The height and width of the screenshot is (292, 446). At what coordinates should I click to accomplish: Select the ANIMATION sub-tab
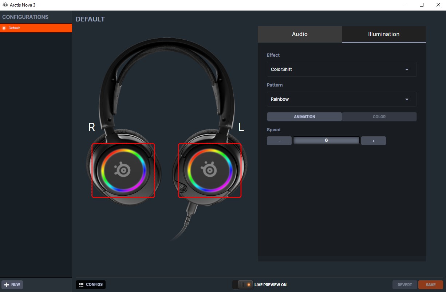click(x=304, y=117)
